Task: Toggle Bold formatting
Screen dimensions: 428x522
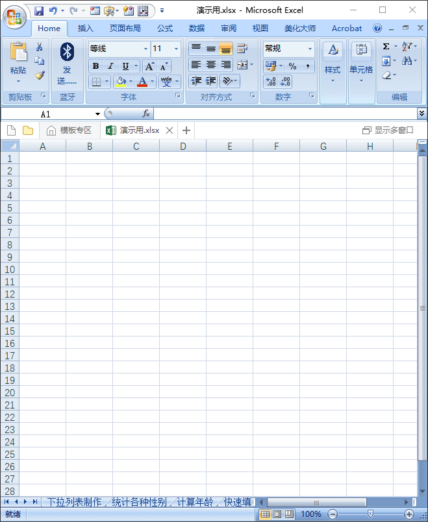Action: click(x=96, y=66)
